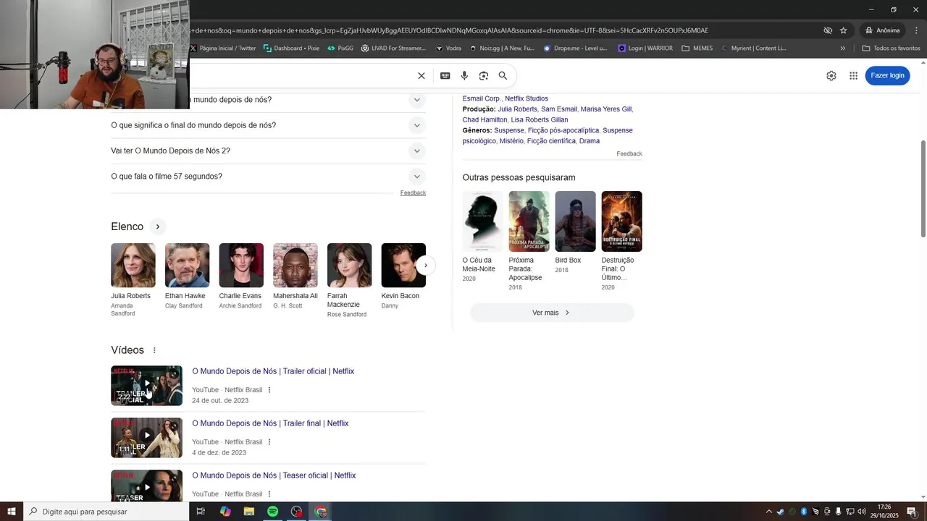Select Julia Roberts cast photo
The height and width of the screenshot is (521, 927).
(133, 266)
